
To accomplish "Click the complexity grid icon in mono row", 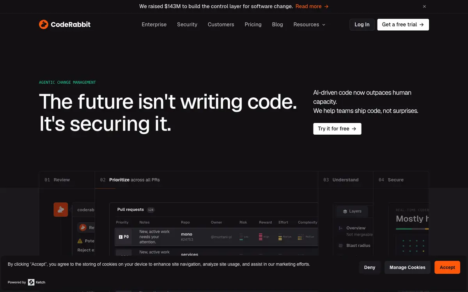I will pyautogui.click(x=300, y=237).
